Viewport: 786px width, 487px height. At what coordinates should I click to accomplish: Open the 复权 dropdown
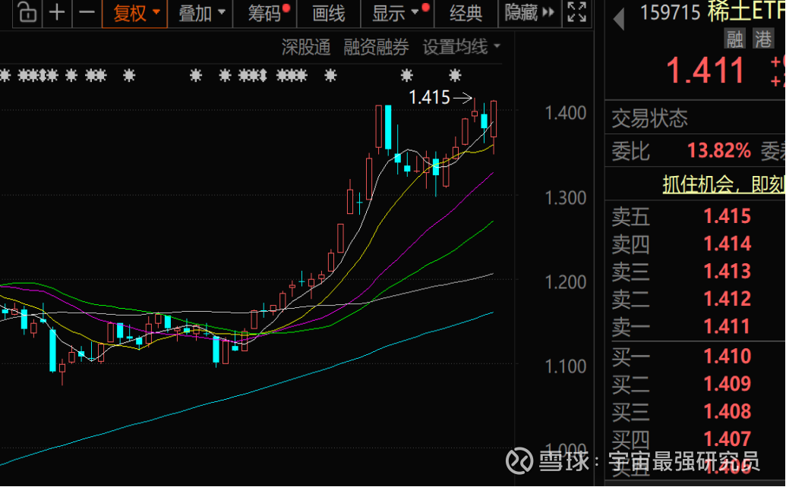coord(135,13)
